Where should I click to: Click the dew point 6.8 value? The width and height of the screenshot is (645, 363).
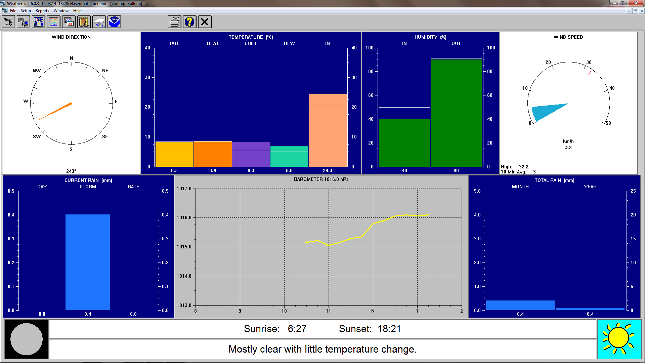289,170
